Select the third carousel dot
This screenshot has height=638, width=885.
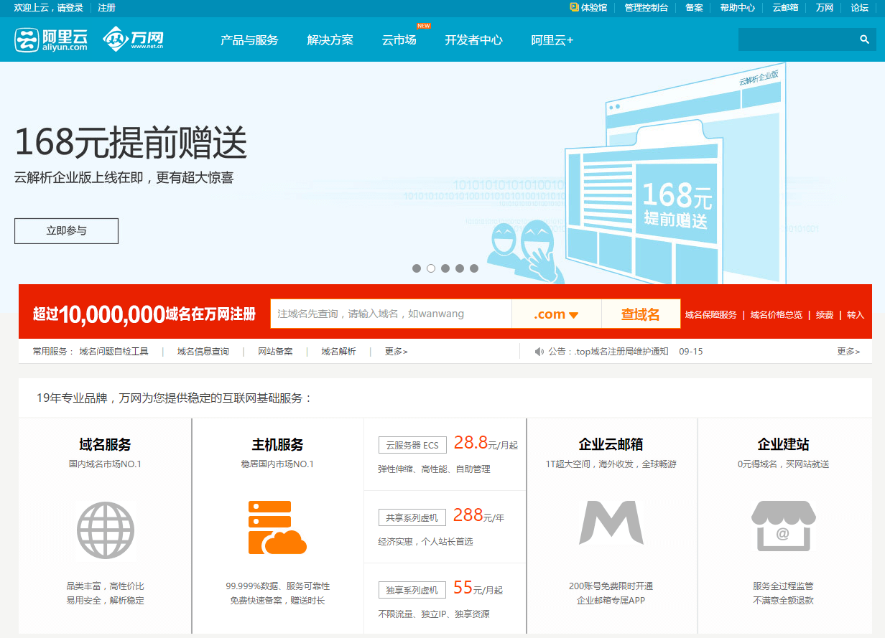(445, 268)
